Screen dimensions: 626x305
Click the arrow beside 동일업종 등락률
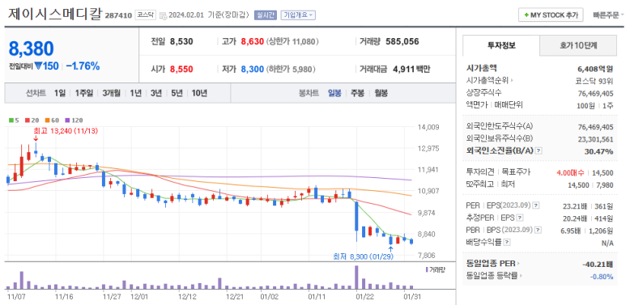[521, 276]
